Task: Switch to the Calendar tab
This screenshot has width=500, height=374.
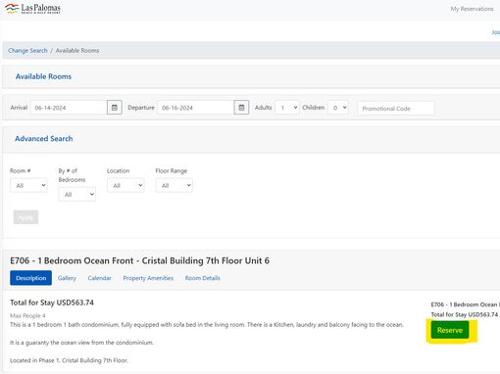Action: [99, 278]
